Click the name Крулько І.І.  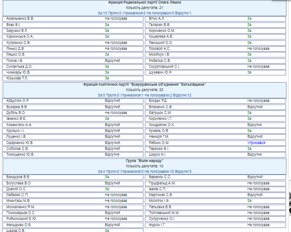(x=15, y=131)
